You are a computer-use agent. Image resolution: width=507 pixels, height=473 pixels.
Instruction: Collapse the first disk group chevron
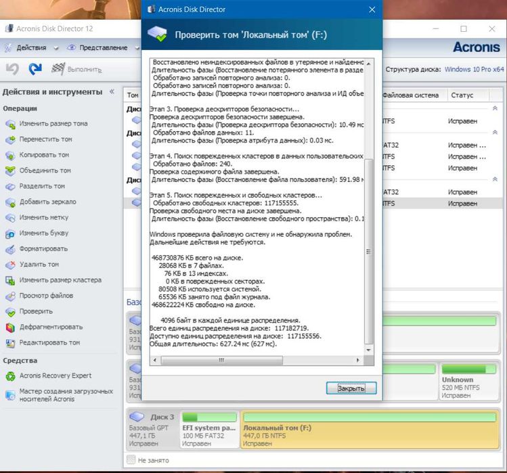(495, 108)
